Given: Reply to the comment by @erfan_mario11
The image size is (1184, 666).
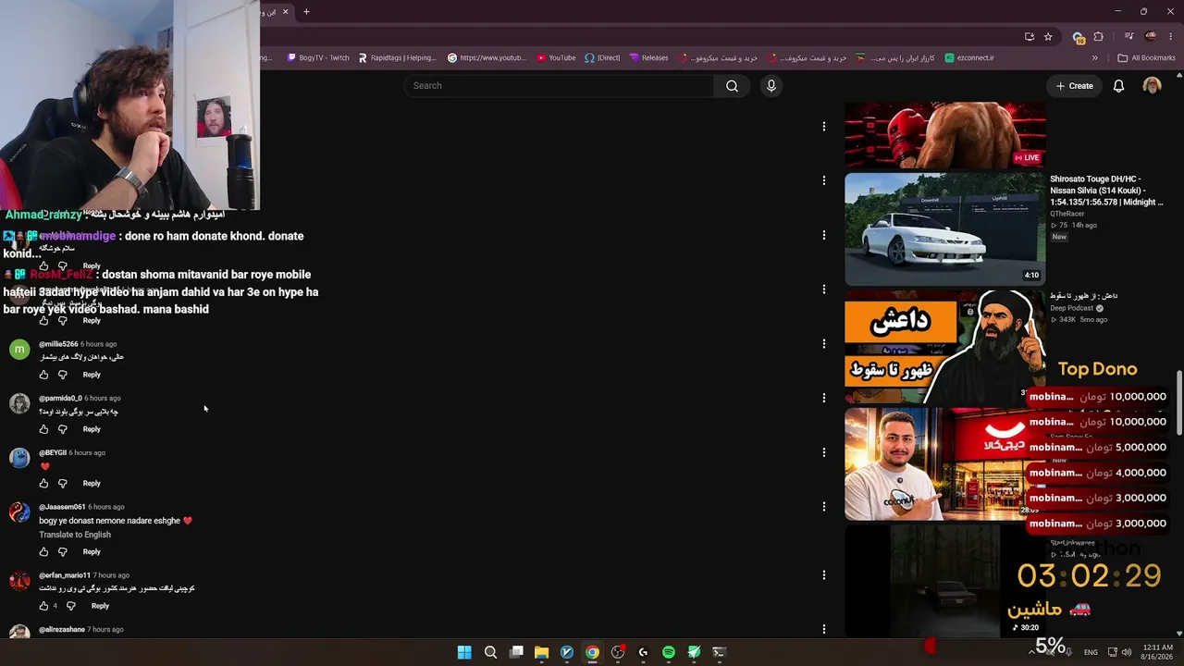Looking at the screenshot, I should 100,606.
